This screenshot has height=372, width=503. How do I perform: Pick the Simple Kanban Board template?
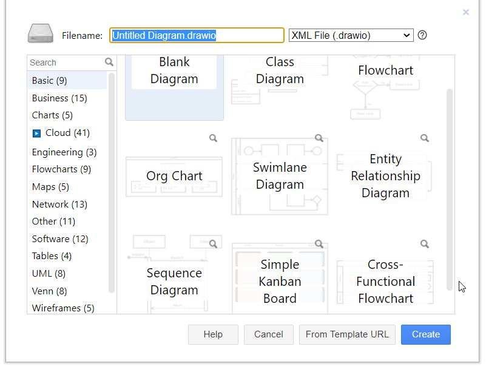tap(280, 281)
